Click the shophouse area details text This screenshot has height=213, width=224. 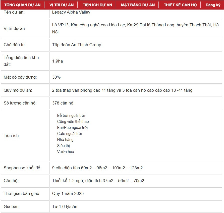click(97, 168)
